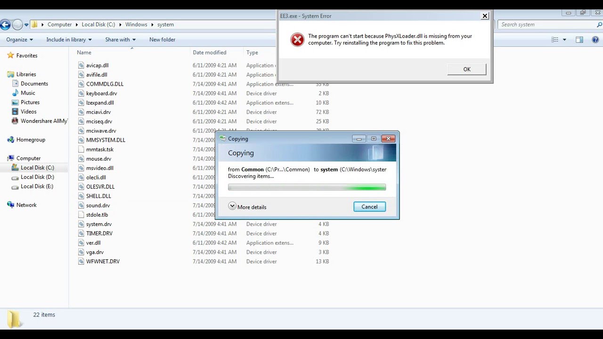Click the avicap.dll file icon
This screenshot has height=339, width=603.
81,65
